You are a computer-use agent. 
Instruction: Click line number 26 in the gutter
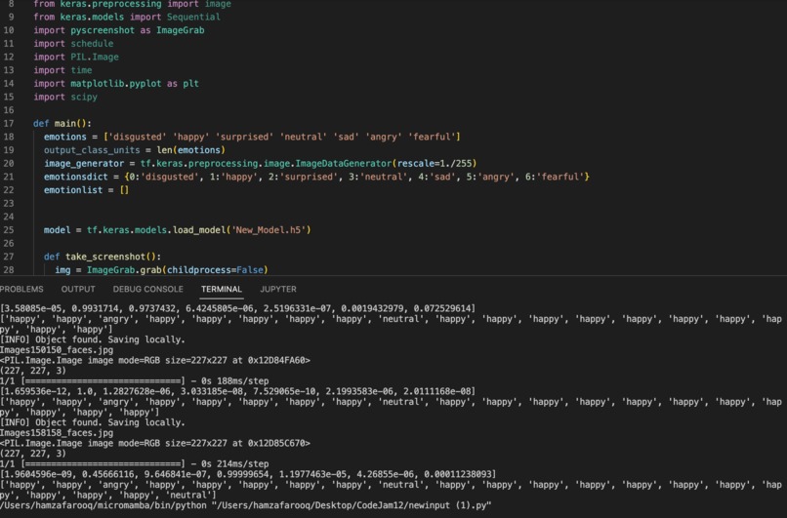coord(9,243)
